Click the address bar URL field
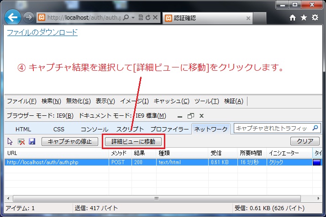The width and height of the screenshot is (326, 217). (84, 18)
